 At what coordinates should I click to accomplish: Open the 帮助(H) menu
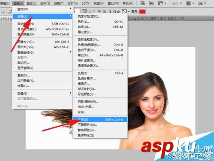(x=128, y=3)
